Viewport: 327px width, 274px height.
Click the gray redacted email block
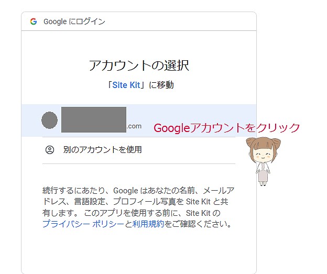(x=94, y=119)
